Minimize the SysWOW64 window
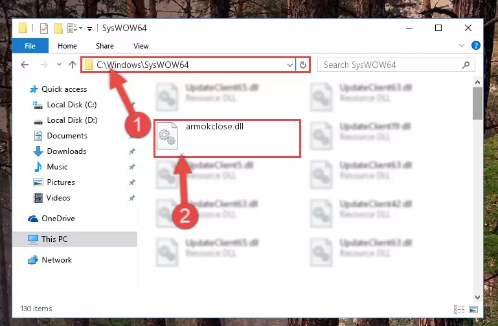The height and width of the screenshot is (326, 498). (x=409, y=28)
